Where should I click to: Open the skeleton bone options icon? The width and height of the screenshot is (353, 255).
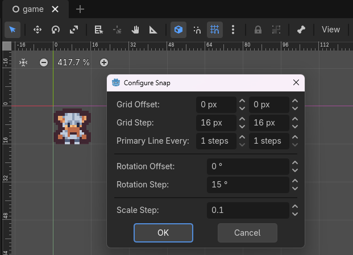[301, 30]
